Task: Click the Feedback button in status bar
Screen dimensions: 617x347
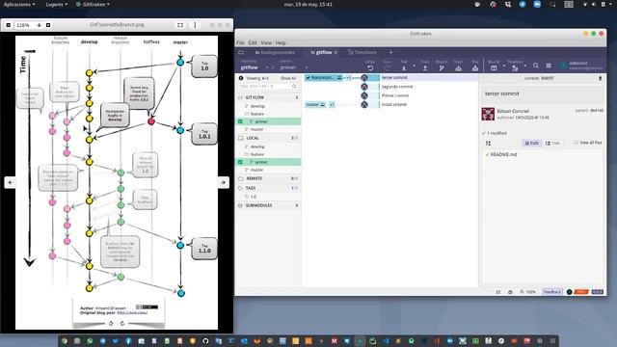Action: [552, 292]
